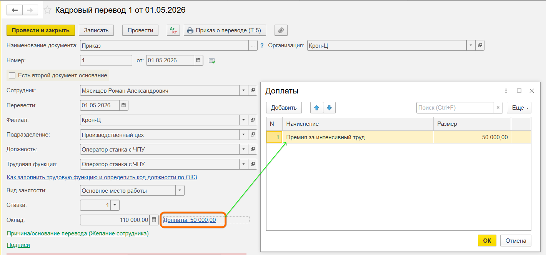Expand the Вид занятости dropdown
546x255 pixels.
click(180, 190)
